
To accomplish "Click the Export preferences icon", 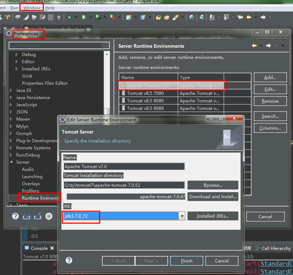I will [x=38, y=216].
